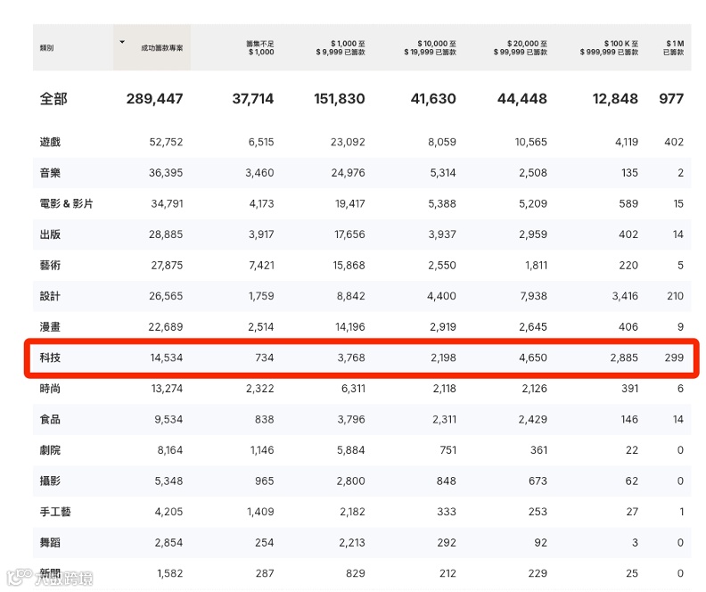706x592 pixels.
Task: Click the 科技 category in highlighted row
Action: pos(50,358)
